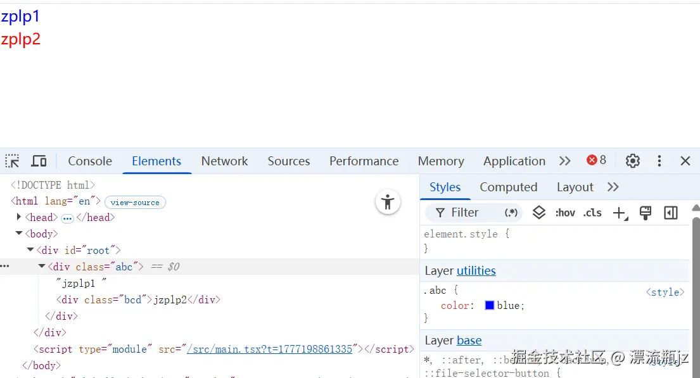Close the DevTools panel
Viewport: 700px width, 378px height.
[685, 161]
